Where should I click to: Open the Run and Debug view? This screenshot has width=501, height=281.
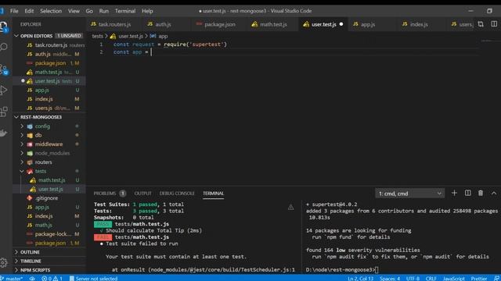pos(4,91)
